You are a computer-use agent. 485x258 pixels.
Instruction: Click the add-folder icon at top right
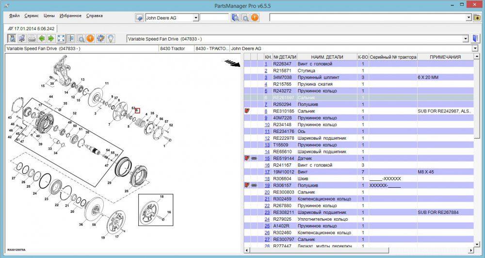478,17
